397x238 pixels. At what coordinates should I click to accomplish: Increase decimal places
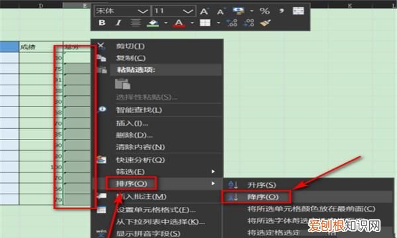(x=232, y=22)
